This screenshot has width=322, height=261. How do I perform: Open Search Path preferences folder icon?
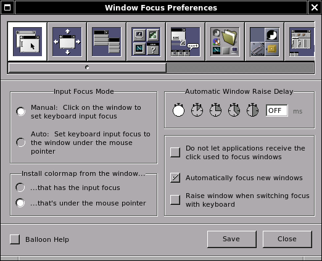[x=225, y=42]
